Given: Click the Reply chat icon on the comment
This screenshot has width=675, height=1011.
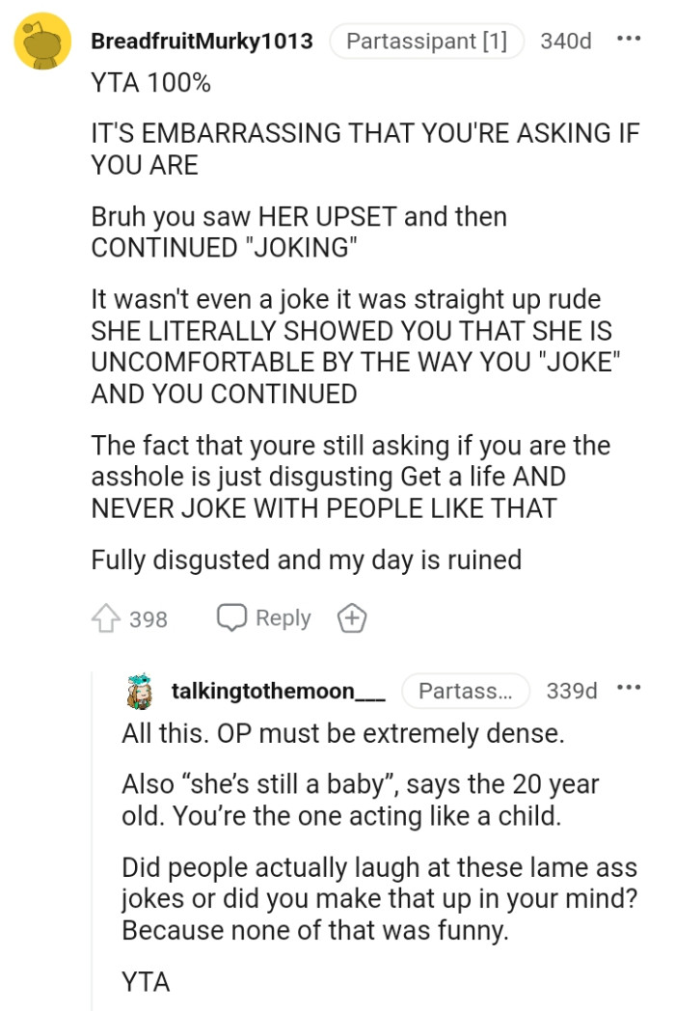Looking at the screenshot, I should pyautogui.click(x=231, y=617).
